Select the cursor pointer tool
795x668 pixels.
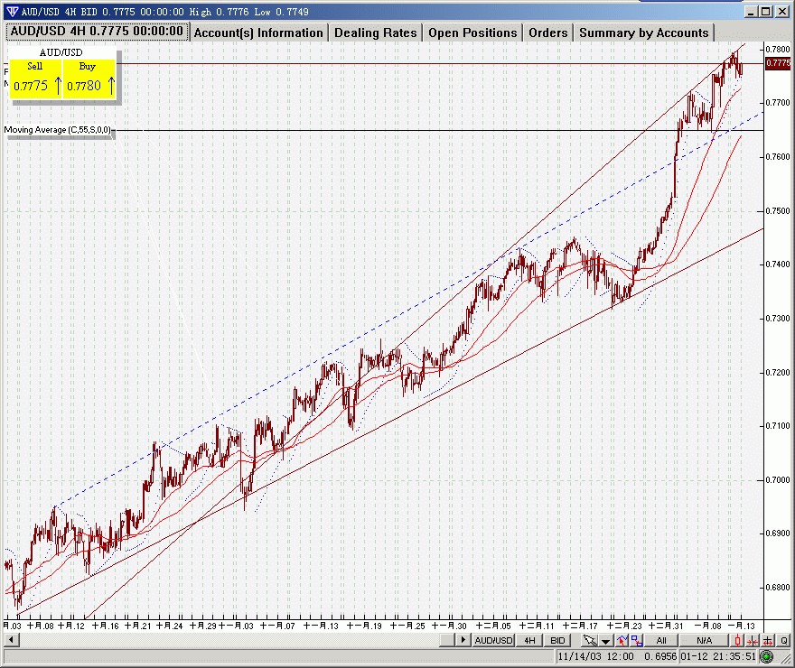tap(590, 640)
